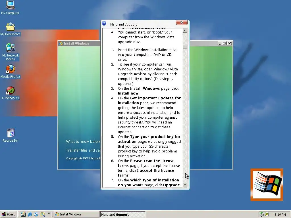Viewport: 291px width, 218px height.
Task: Click bold 'Install Windows' text in step 3
Action: tap(145, 89)
